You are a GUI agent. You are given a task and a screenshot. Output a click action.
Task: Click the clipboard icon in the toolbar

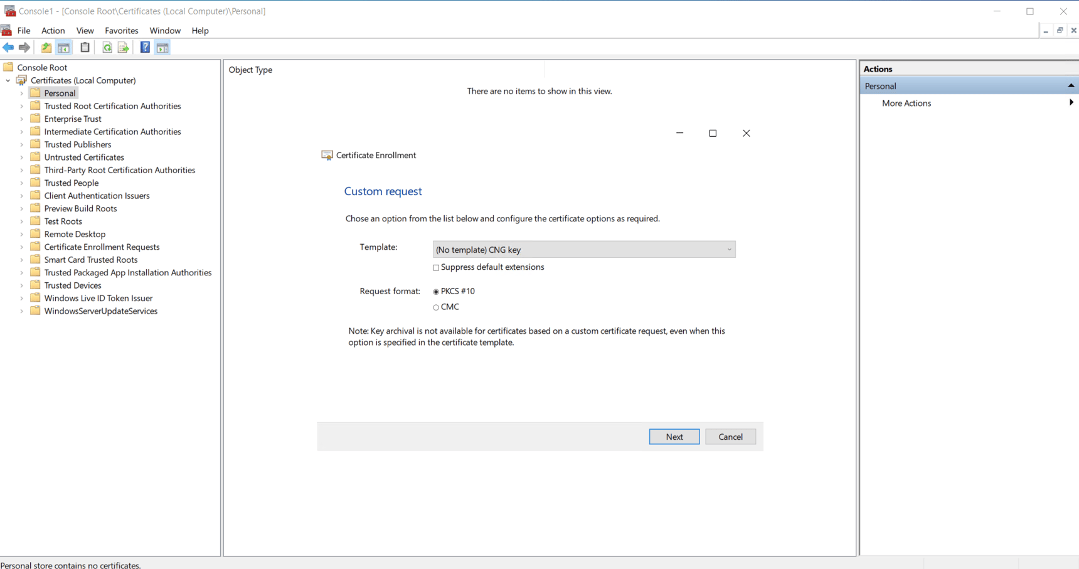click(85, 48)
